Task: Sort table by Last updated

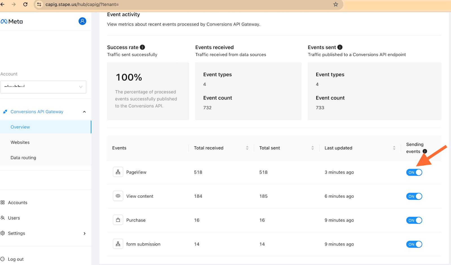Action: point(394,148)
